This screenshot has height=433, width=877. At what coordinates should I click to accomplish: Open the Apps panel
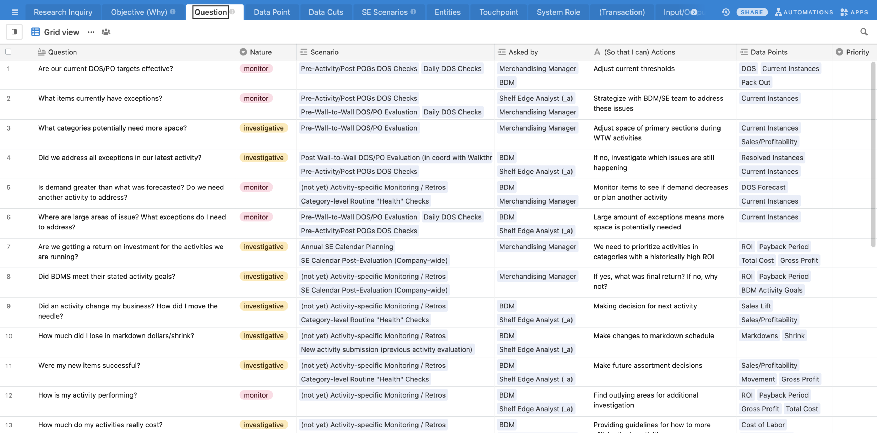(856, 12)
